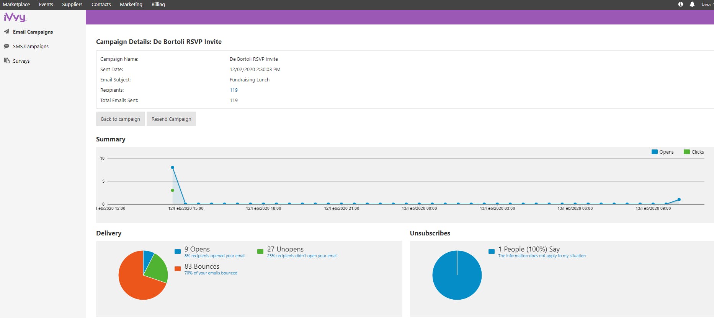This screenshot has height=318, width=714.
Task: Click the Resend Campaign button
Action: [x=171, y=119]
